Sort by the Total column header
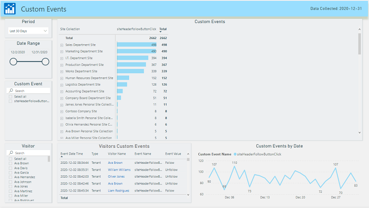369x208 pixels. click(x=163, y=29)
